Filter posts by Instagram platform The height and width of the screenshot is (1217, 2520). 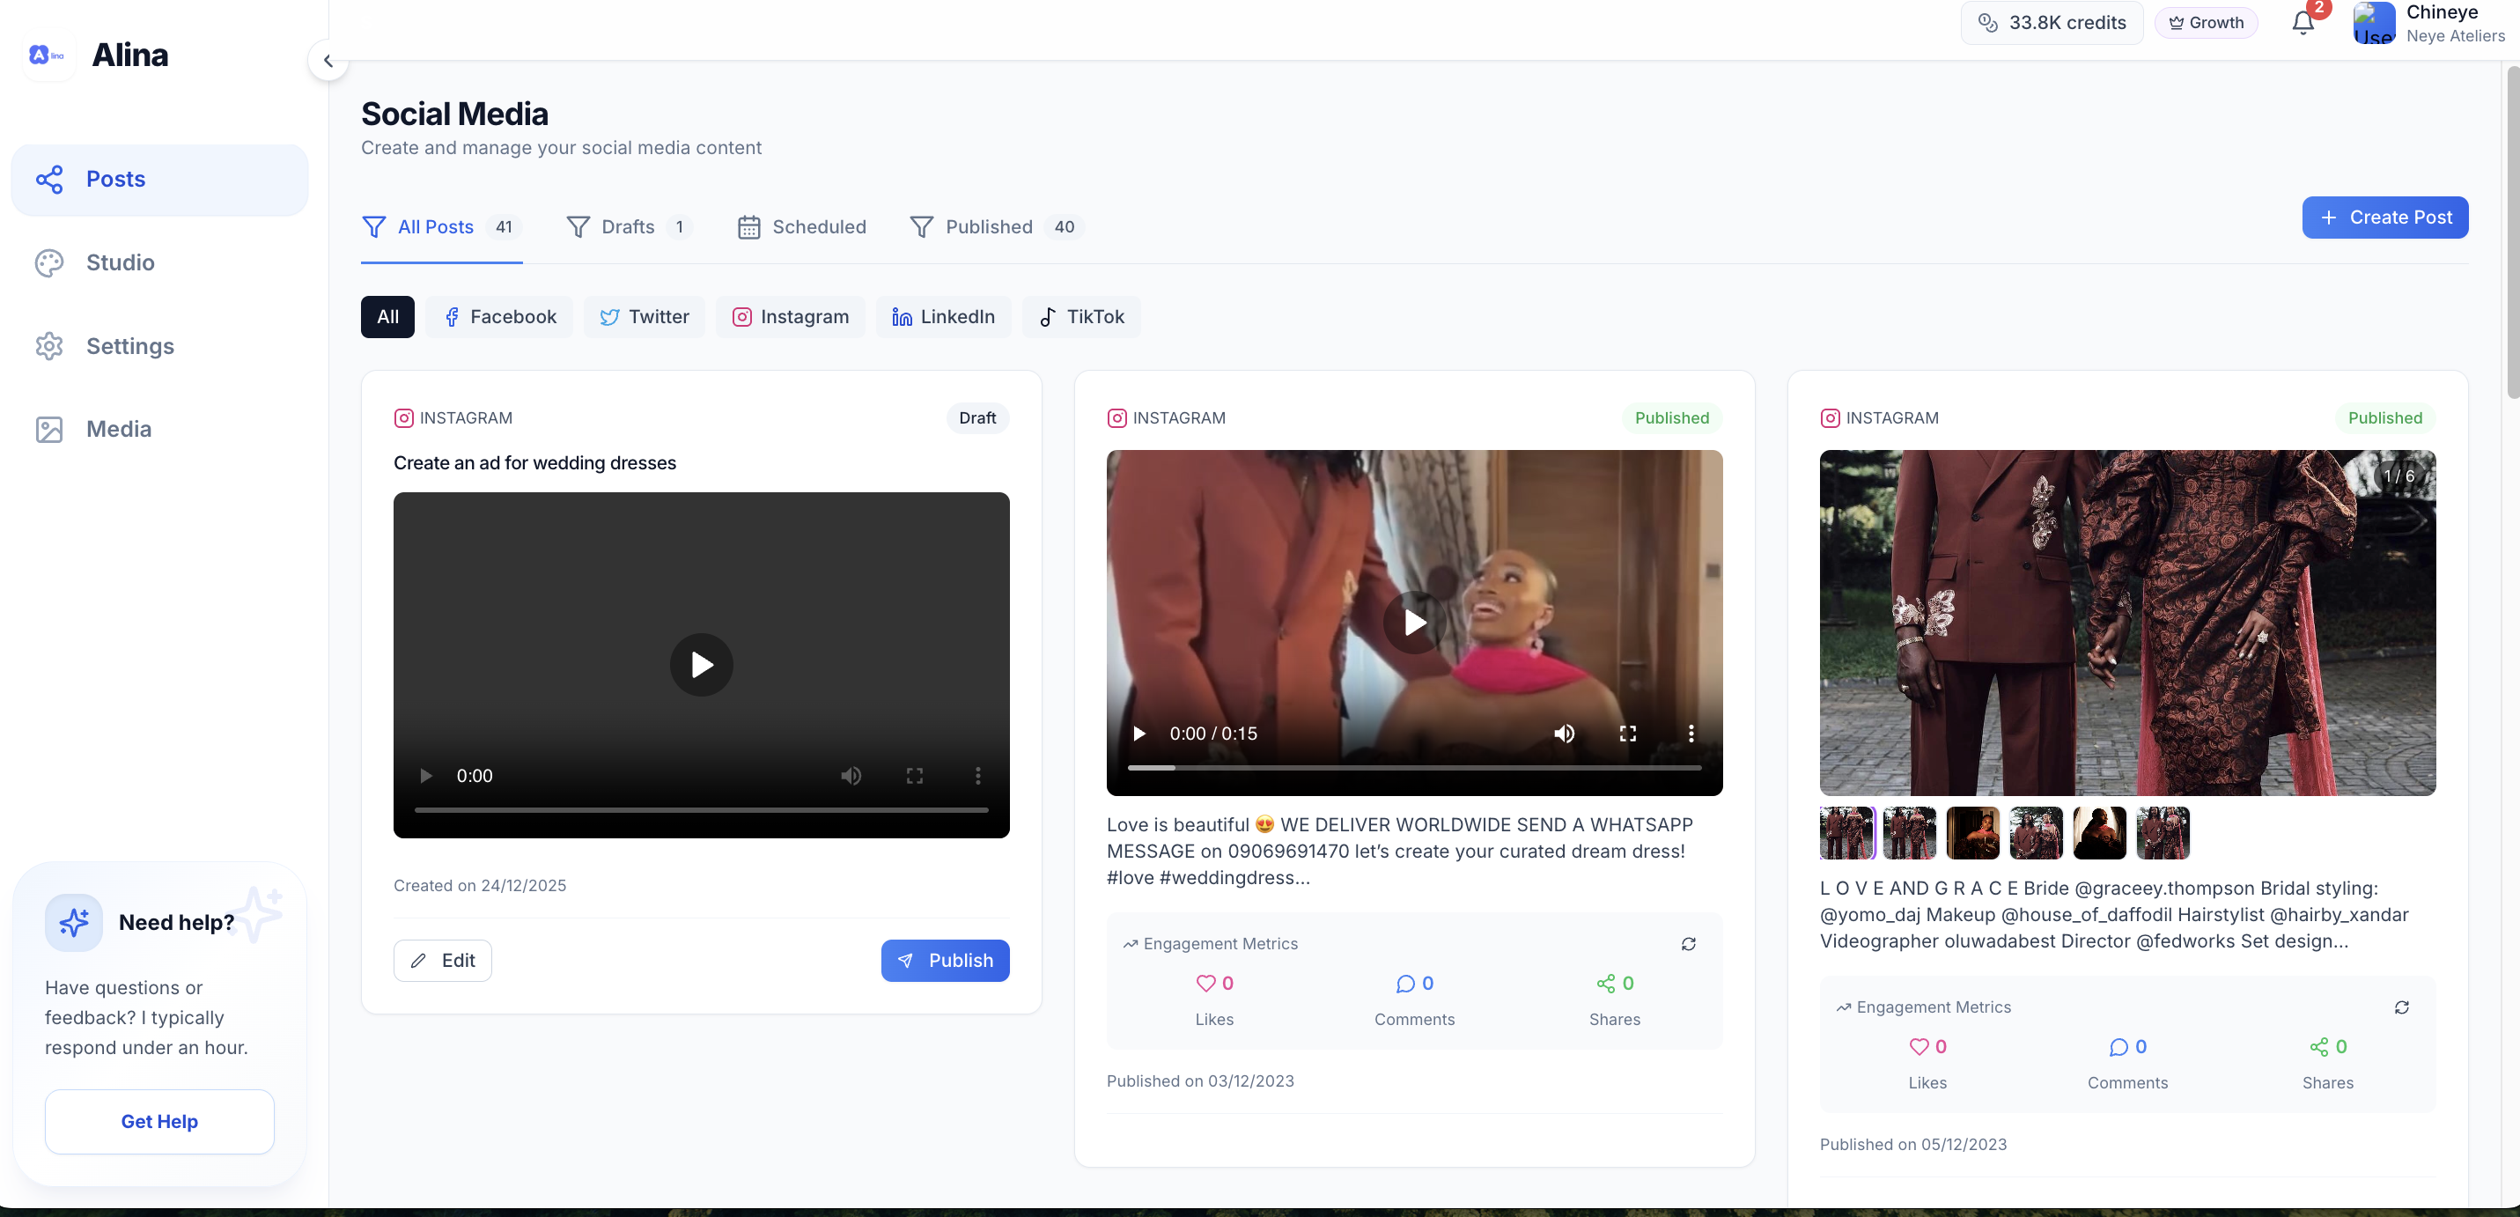click(791, 316)
